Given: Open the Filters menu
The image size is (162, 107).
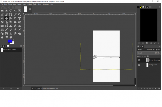Looking at the screenshot, I should pos(39,4).
